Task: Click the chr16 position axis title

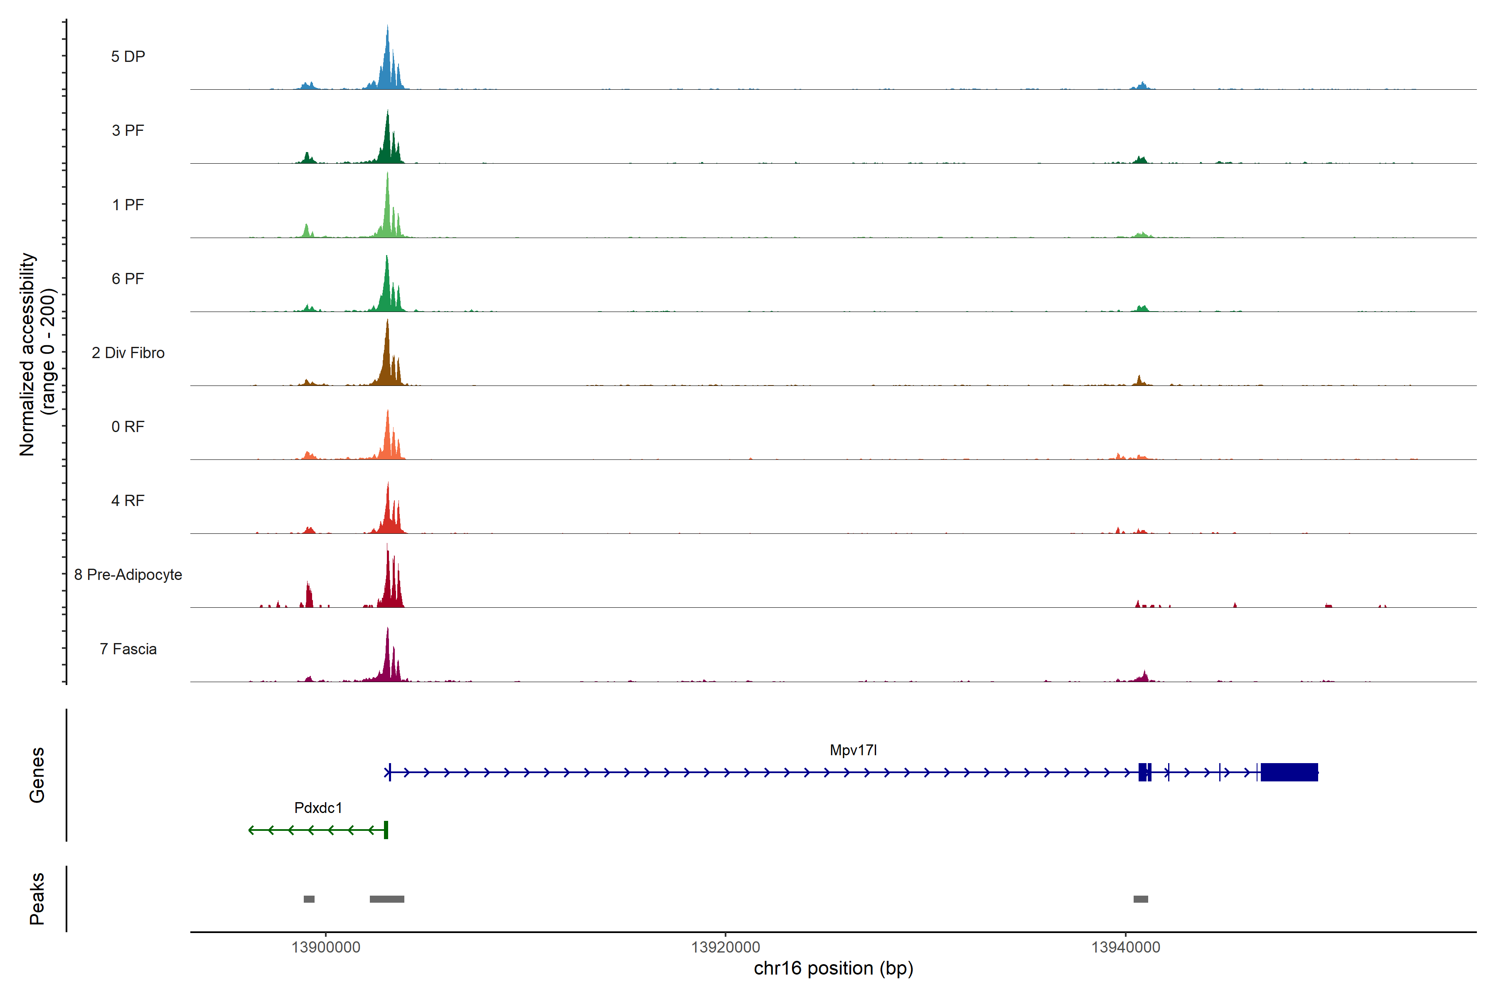Action: (833, 969)
